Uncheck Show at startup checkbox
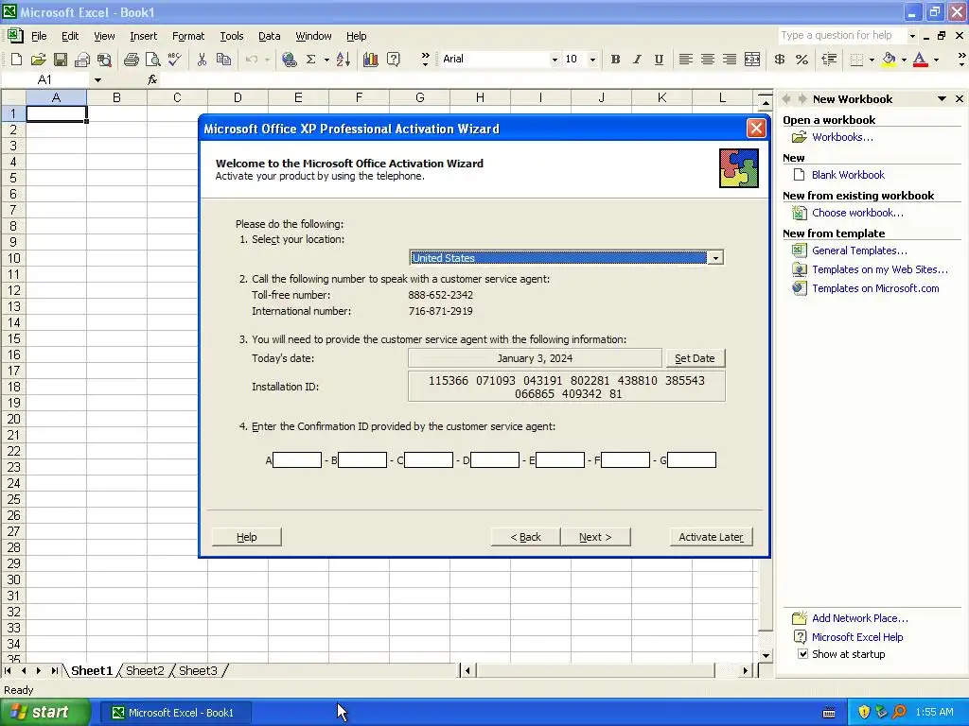Image resolution: width=969 pixels, height=726 pixels. (802, 654)
